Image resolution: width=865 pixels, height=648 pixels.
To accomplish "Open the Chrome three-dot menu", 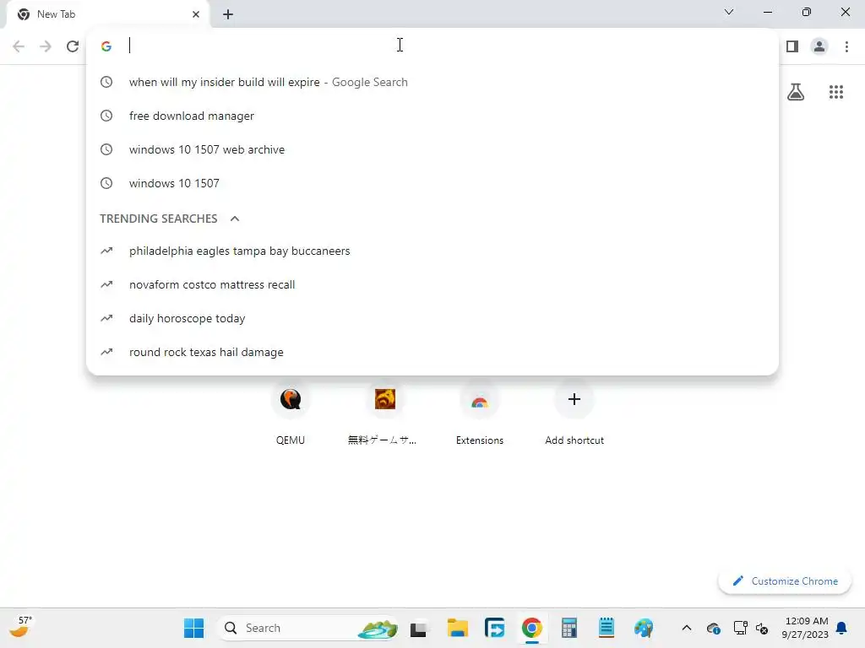I will [x=846, y=46].
